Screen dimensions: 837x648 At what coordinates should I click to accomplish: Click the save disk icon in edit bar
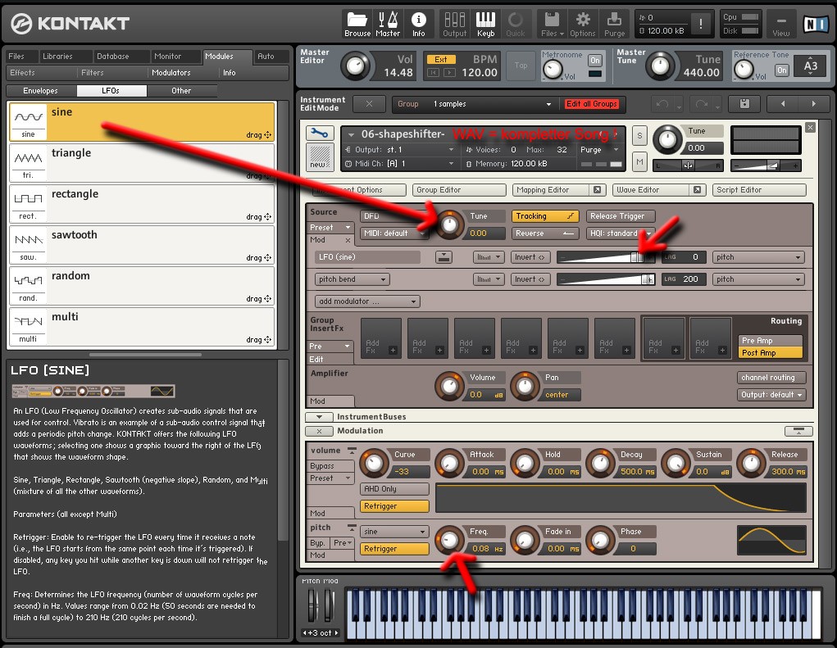pos(744,103)
